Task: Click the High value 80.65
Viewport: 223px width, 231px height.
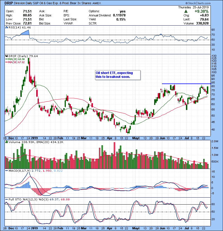Action: point(27,15)
